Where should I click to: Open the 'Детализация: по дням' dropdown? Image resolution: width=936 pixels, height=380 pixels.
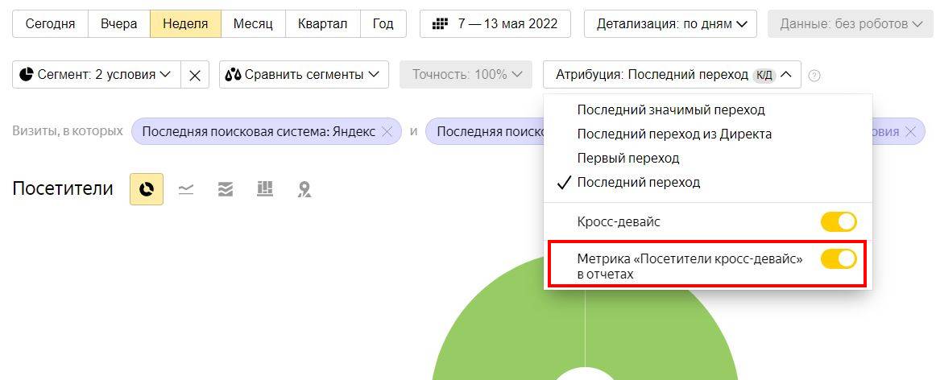tap(670, 24)
